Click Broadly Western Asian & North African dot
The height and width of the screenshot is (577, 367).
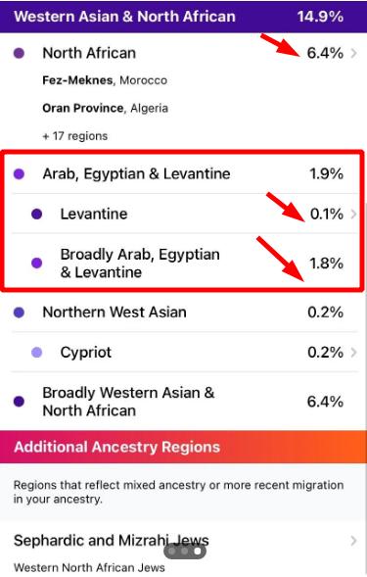(19, 401)
